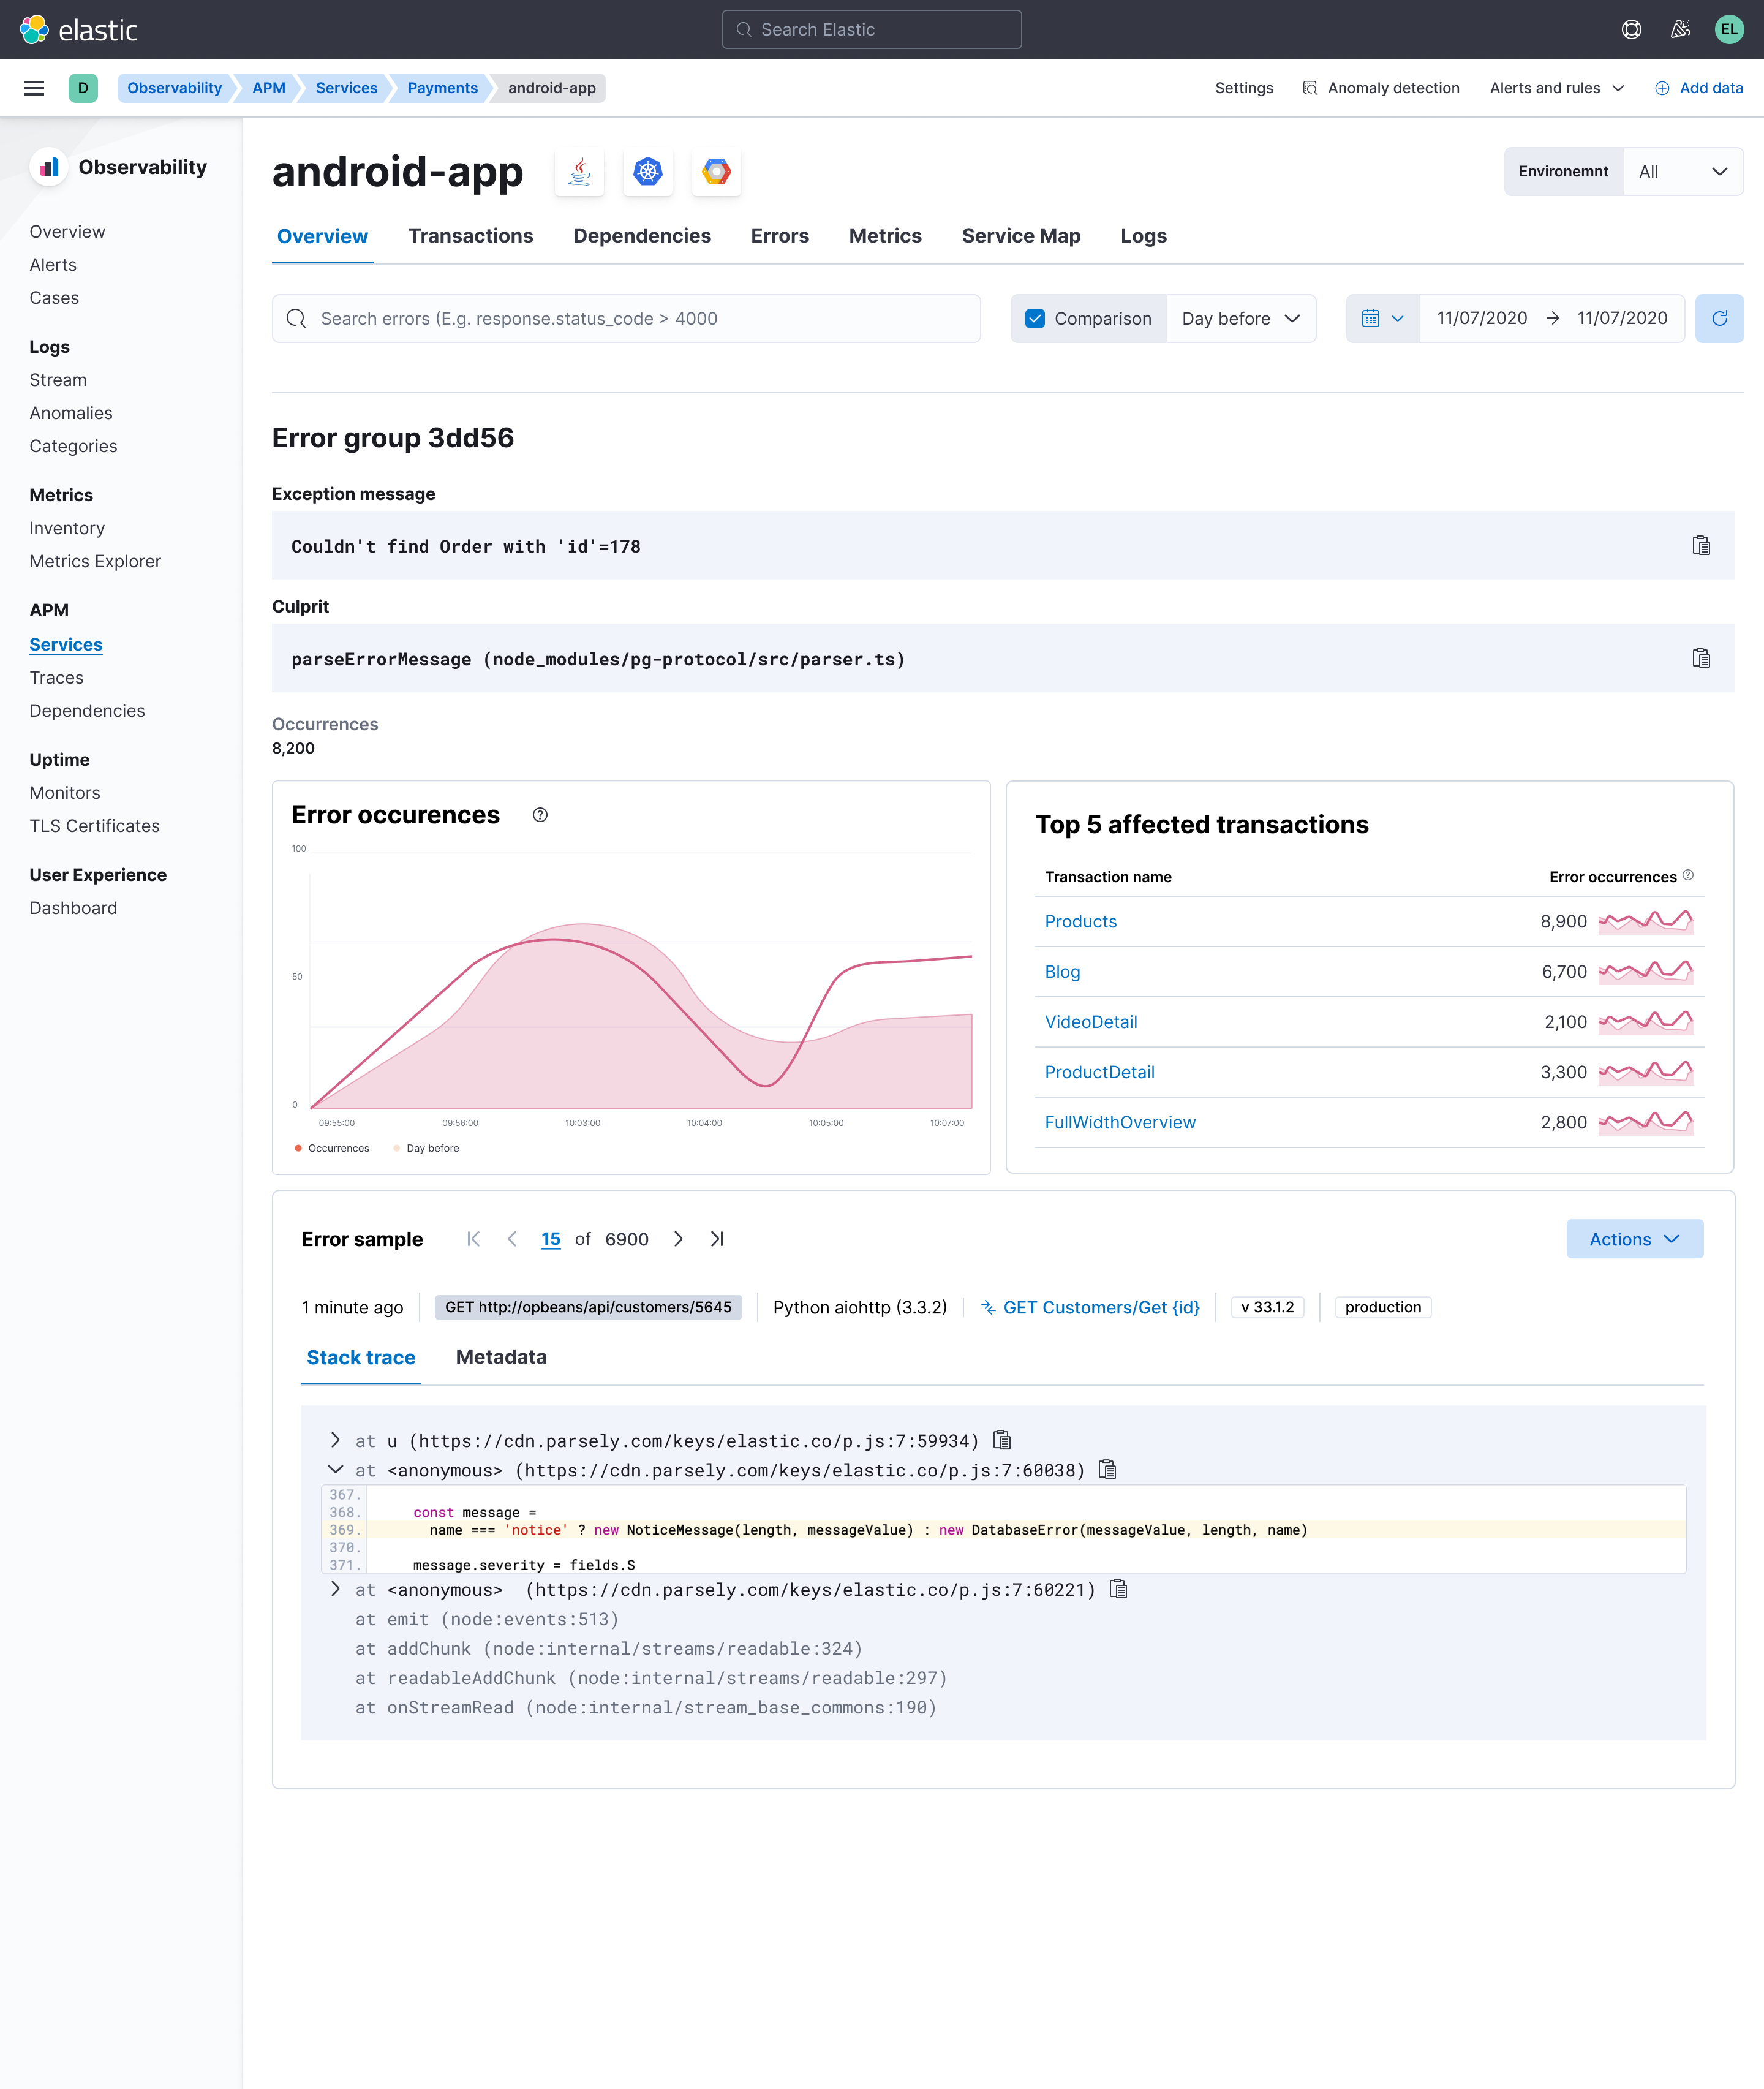
Task: Copy the p.js:7:59934 stack frame
Action: (1002, 1440)
